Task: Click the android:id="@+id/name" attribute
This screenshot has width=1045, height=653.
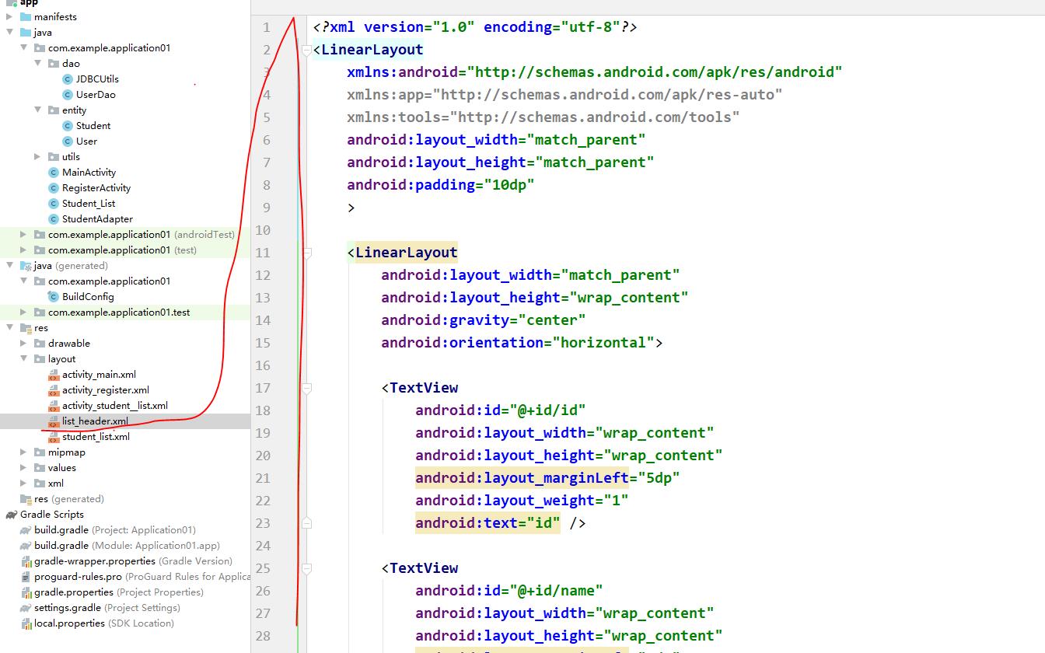Action: (x=509, y=591)
